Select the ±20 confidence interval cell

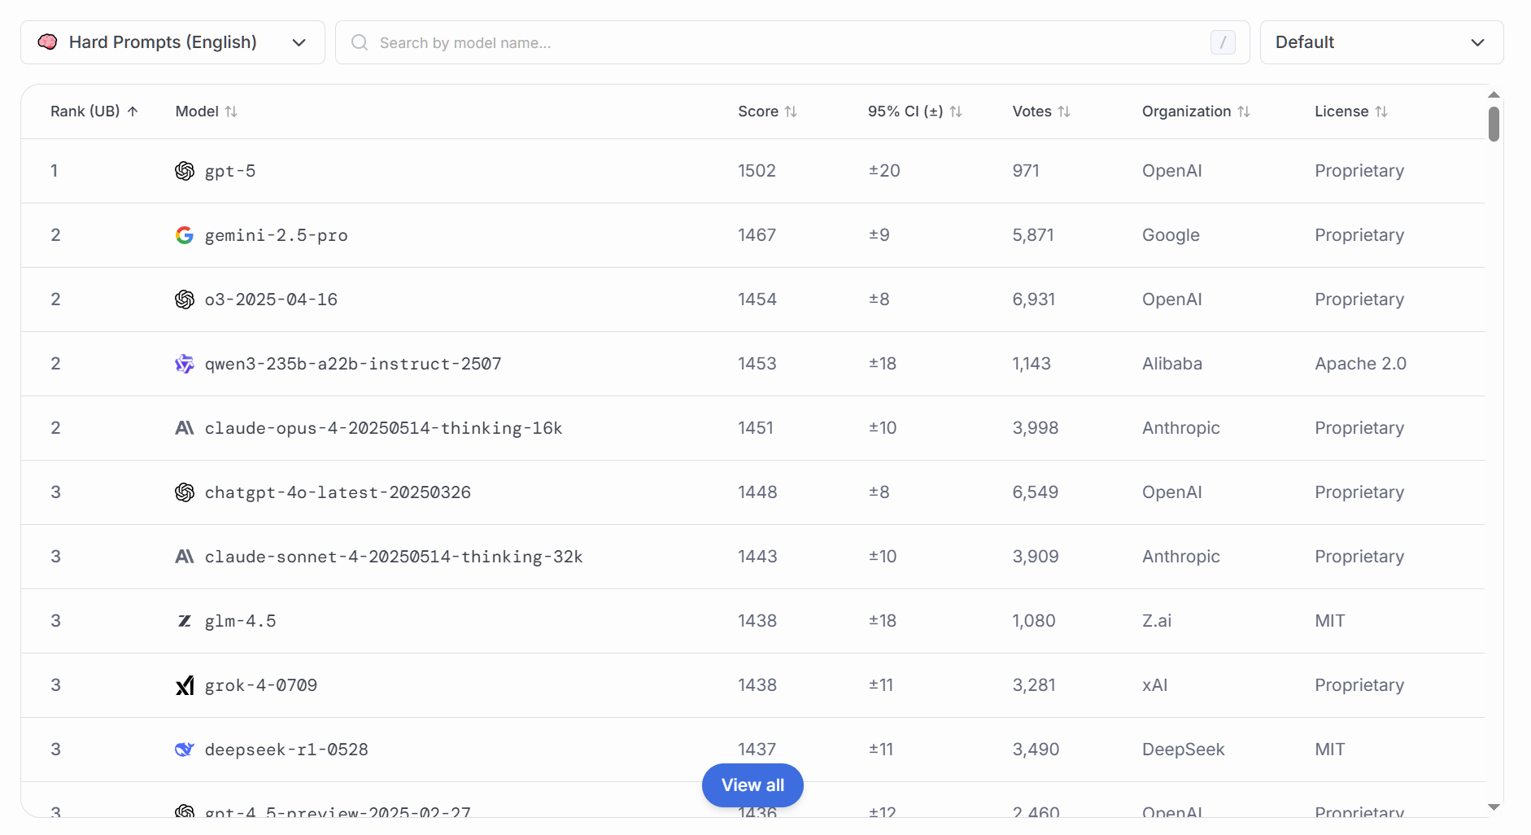tap(884, 171)
